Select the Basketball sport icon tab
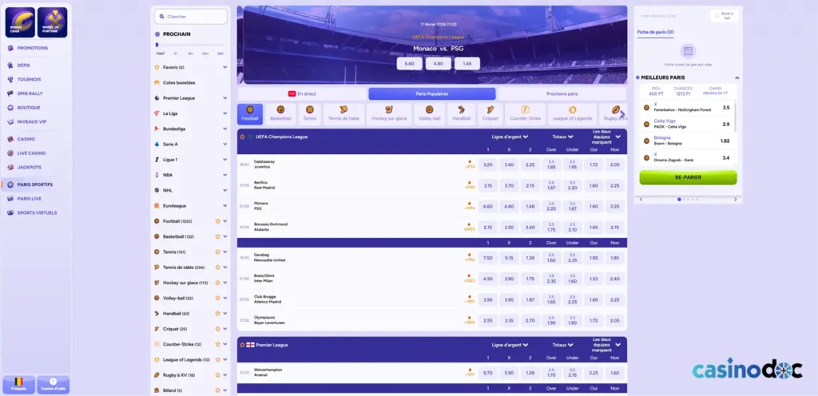Screen dimensions: 818x396 280,113
